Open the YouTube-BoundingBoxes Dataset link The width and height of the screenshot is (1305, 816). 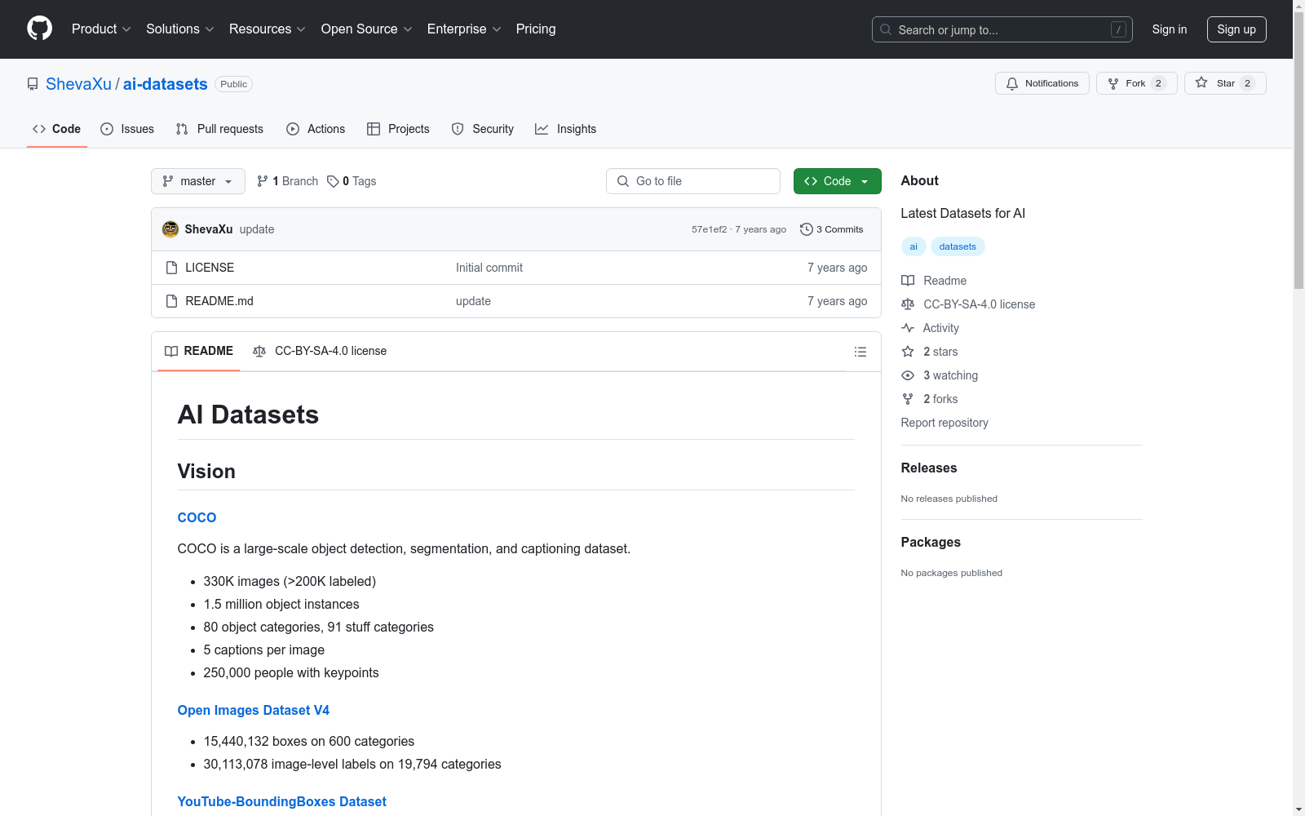click(x=282, y=801)
